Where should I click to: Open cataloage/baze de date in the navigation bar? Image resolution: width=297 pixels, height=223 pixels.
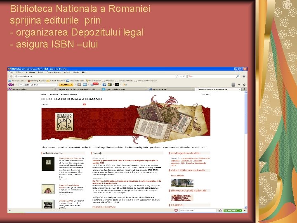pyautogui.click(x=108, y=147)
